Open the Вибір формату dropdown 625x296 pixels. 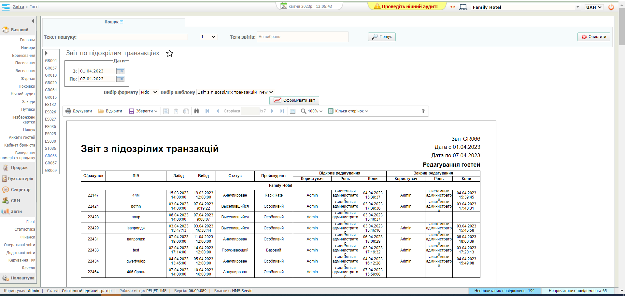149,92
